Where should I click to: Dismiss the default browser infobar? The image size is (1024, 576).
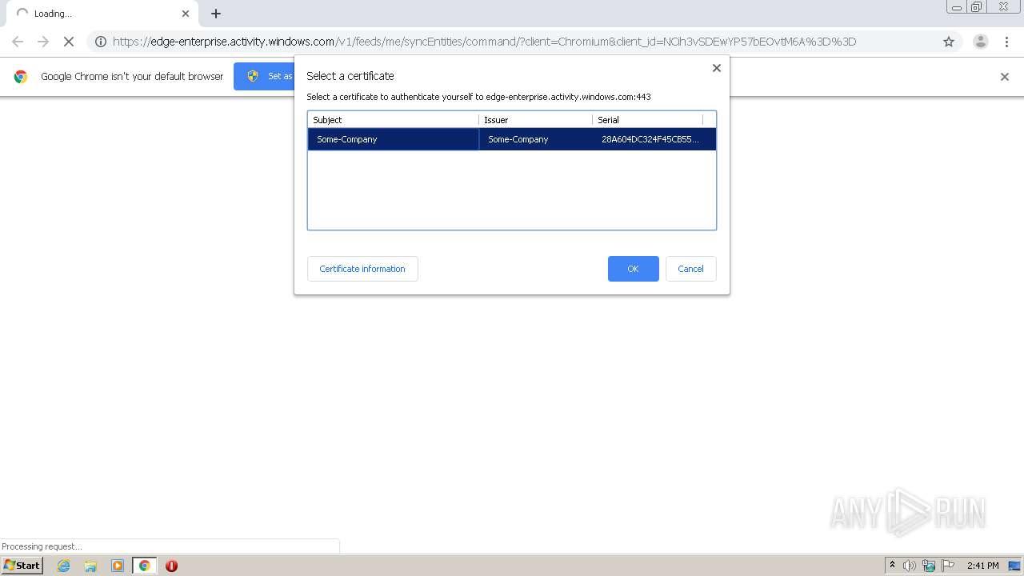click(1005, 77)
